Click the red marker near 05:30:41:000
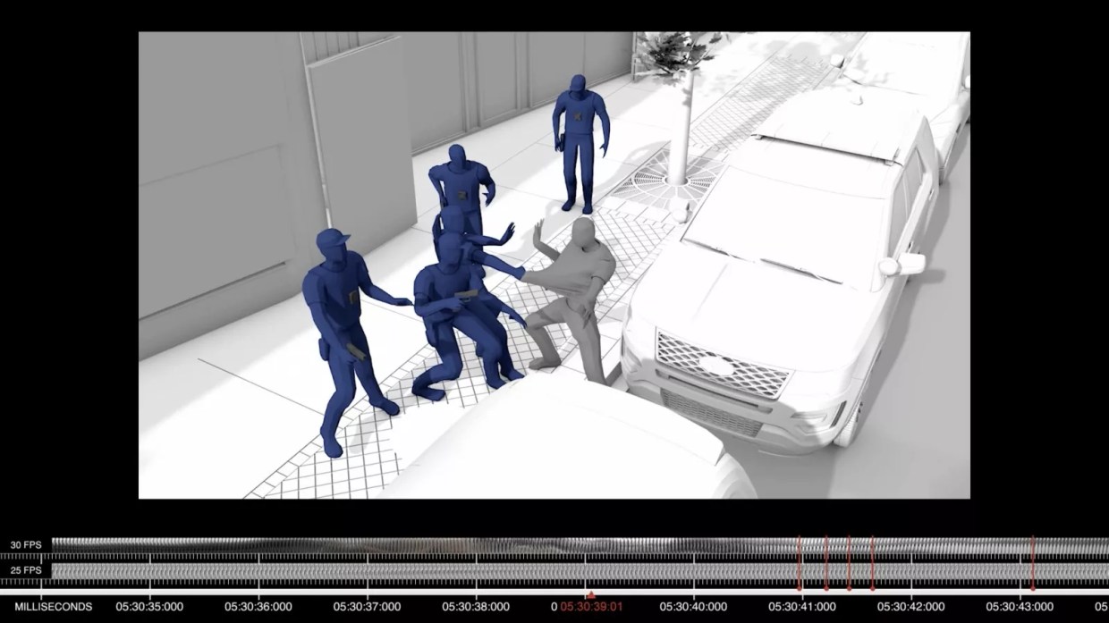The height and width of the screenshot is (623, 1109). pos(799,554)
